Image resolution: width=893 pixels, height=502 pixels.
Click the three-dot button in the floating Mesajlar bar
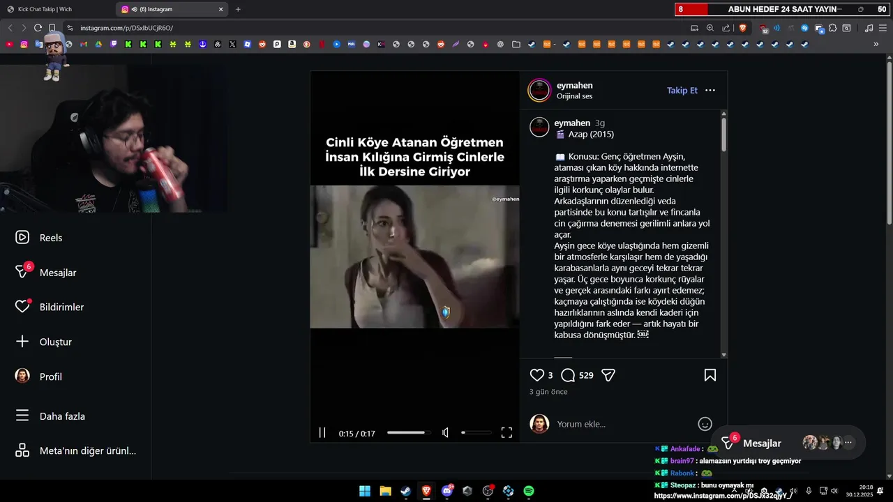click(x=848, y=443)
